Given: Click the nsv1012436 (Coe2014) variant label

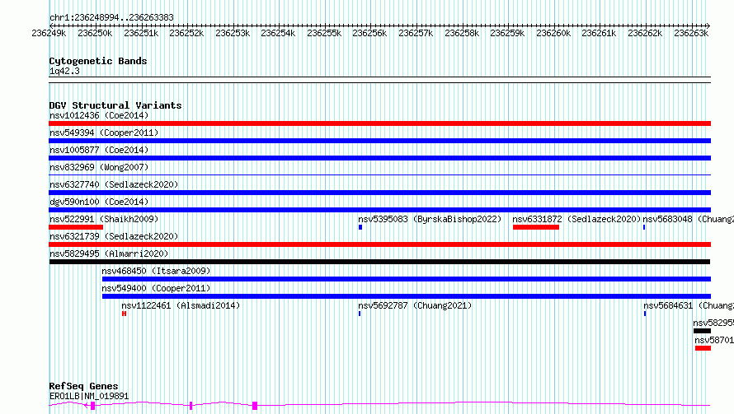Looking at the screenshot, I should (x=99, y=115).
